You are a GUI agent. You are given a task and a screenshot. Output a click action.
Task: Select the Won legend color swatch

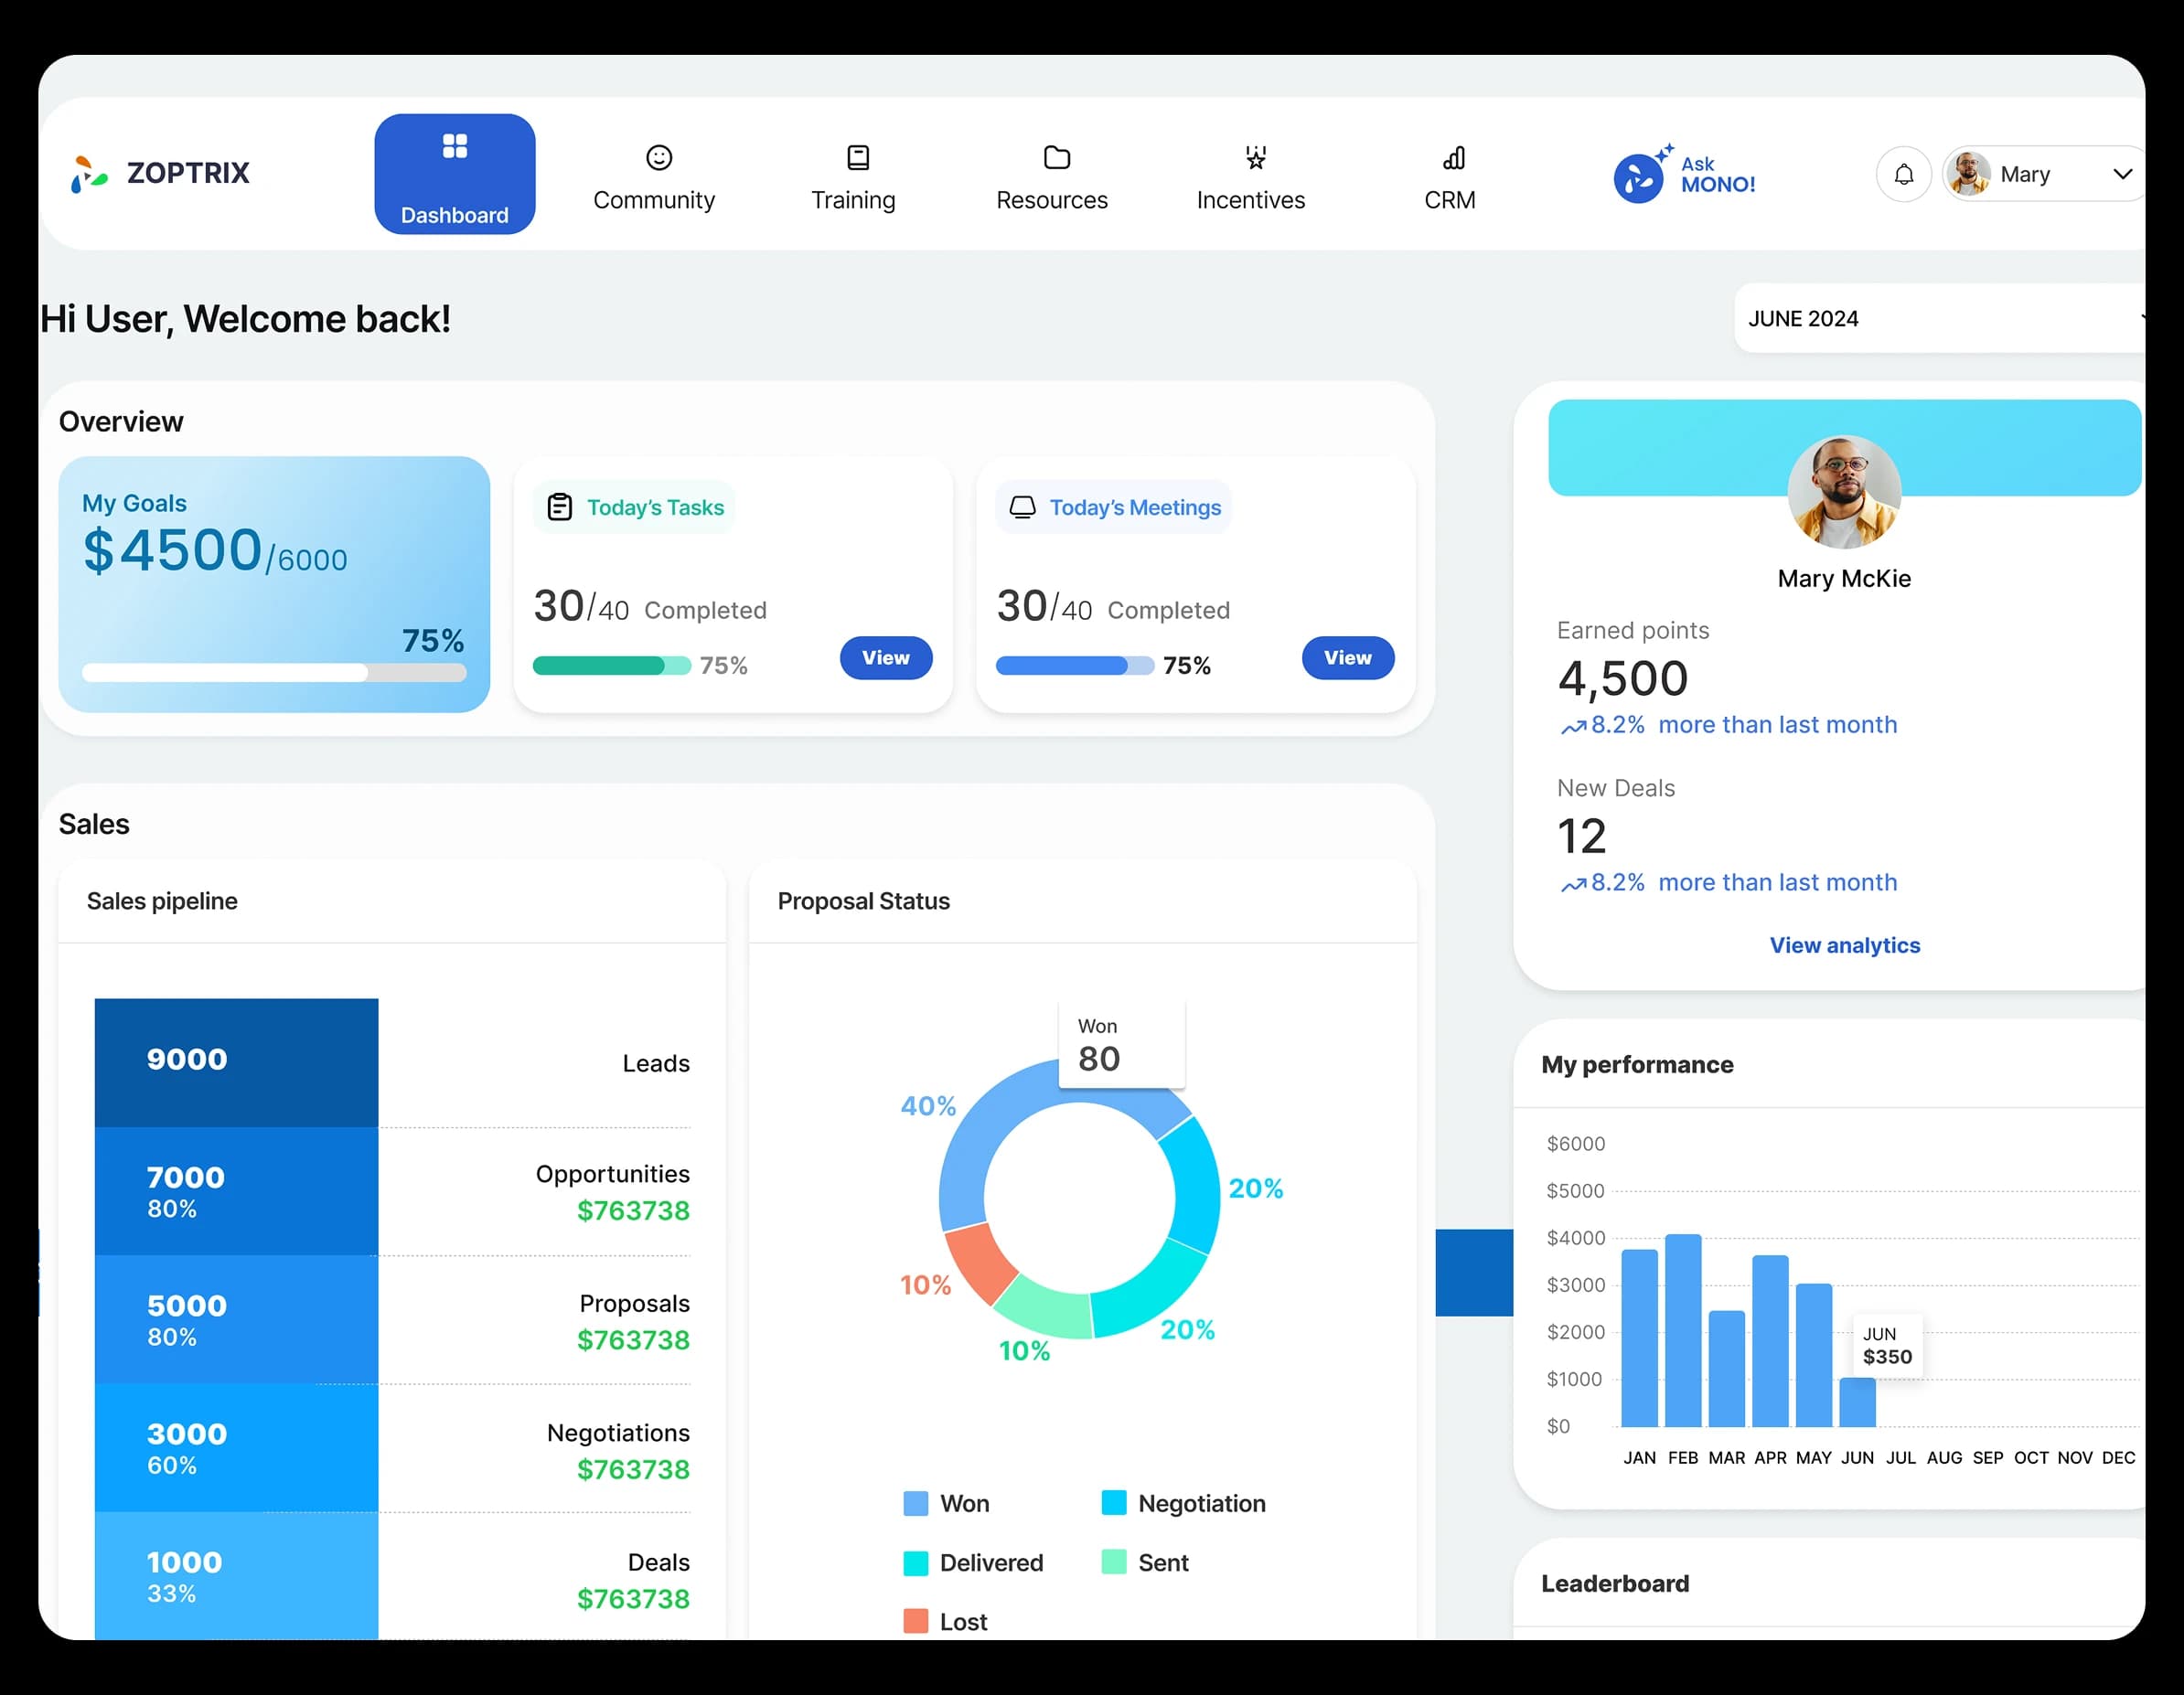(916, 1502)
